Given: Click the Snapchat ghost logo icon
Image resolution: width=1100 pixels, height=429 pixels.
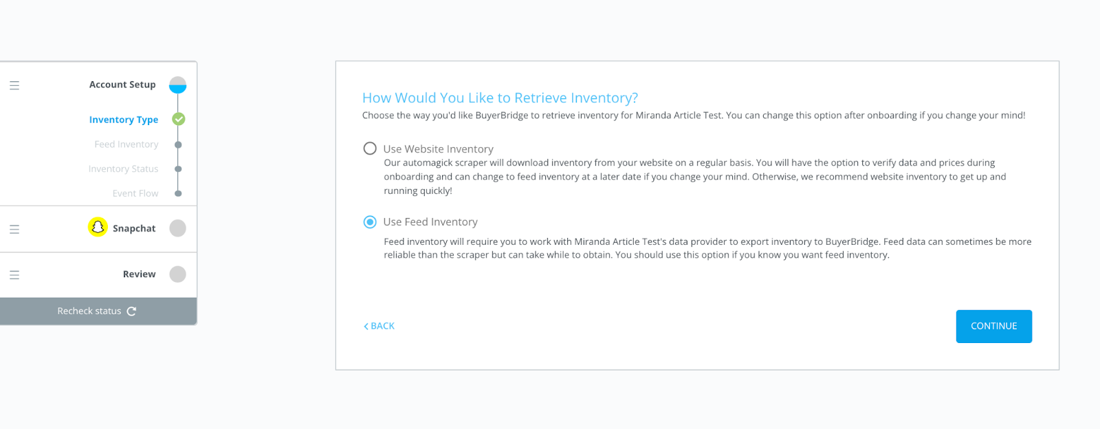Looking at the screenshot, I should tap(98, 227).
